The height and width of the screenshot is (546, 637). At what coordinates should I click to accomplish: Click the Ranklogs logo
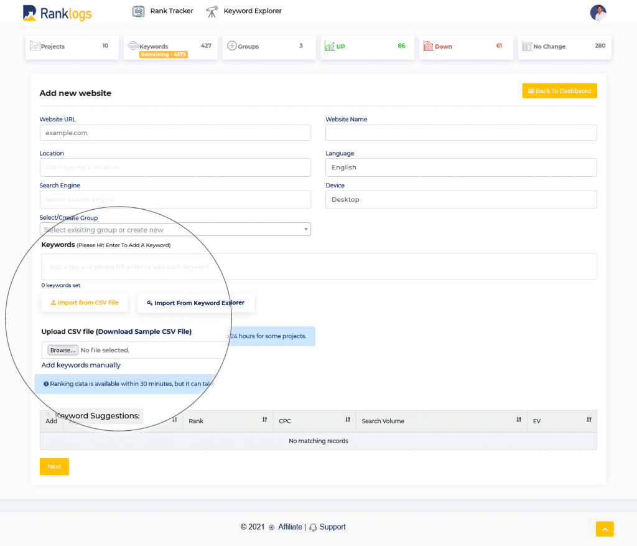[57, 13]
